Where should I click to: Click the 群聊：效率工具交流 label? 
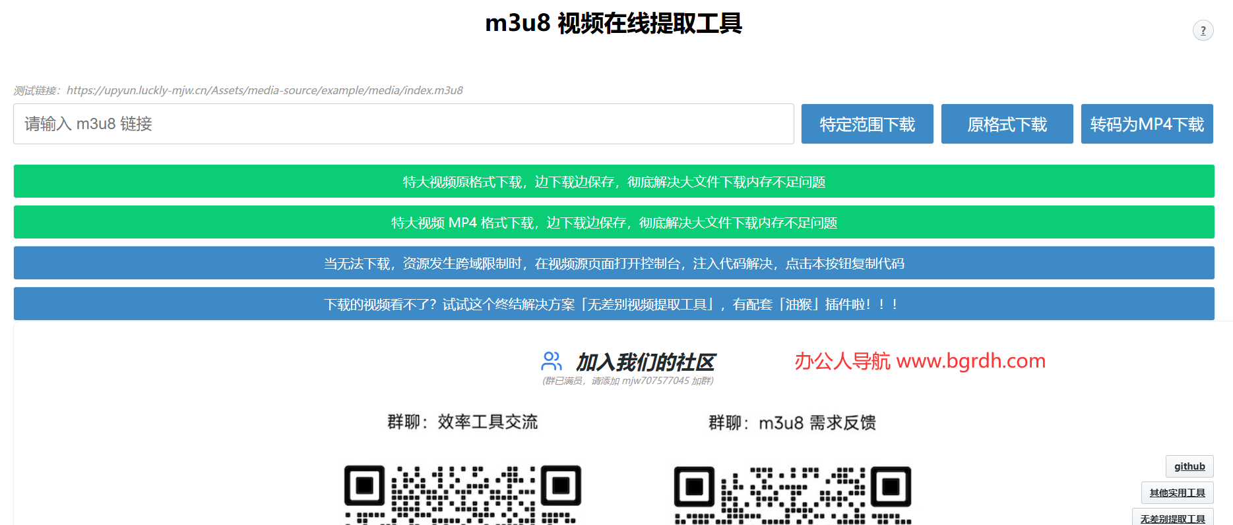(x=462, y=422)
